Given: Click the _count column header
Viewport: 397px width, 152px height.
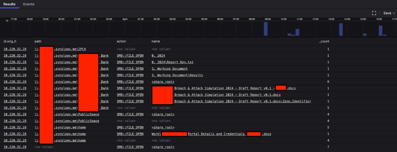Looking at the screenshot, I should click(324, 42).
